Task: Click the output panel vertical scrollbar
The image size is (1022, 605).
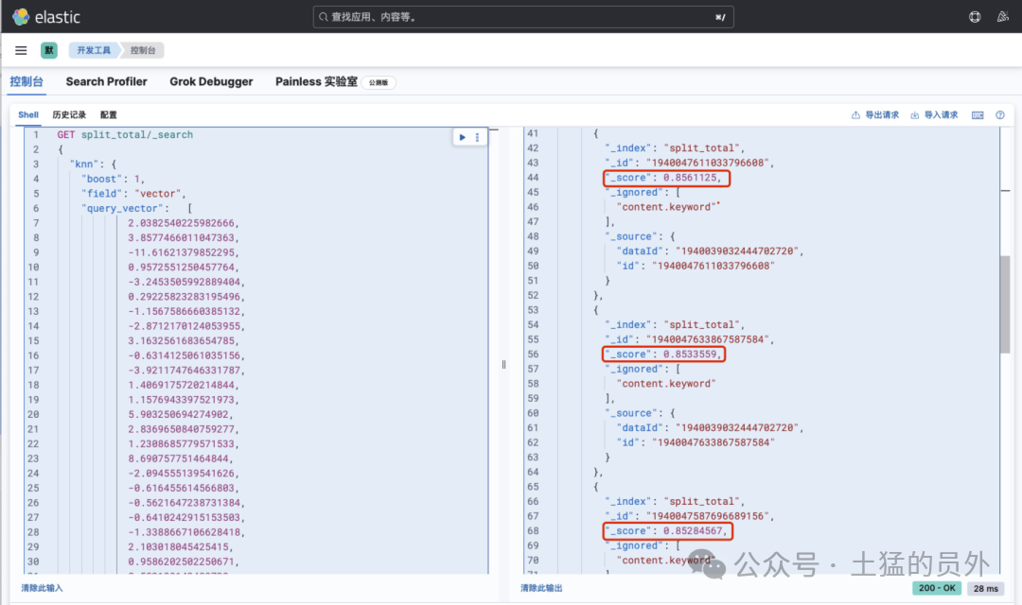Action: click(x=1005, y=304)
